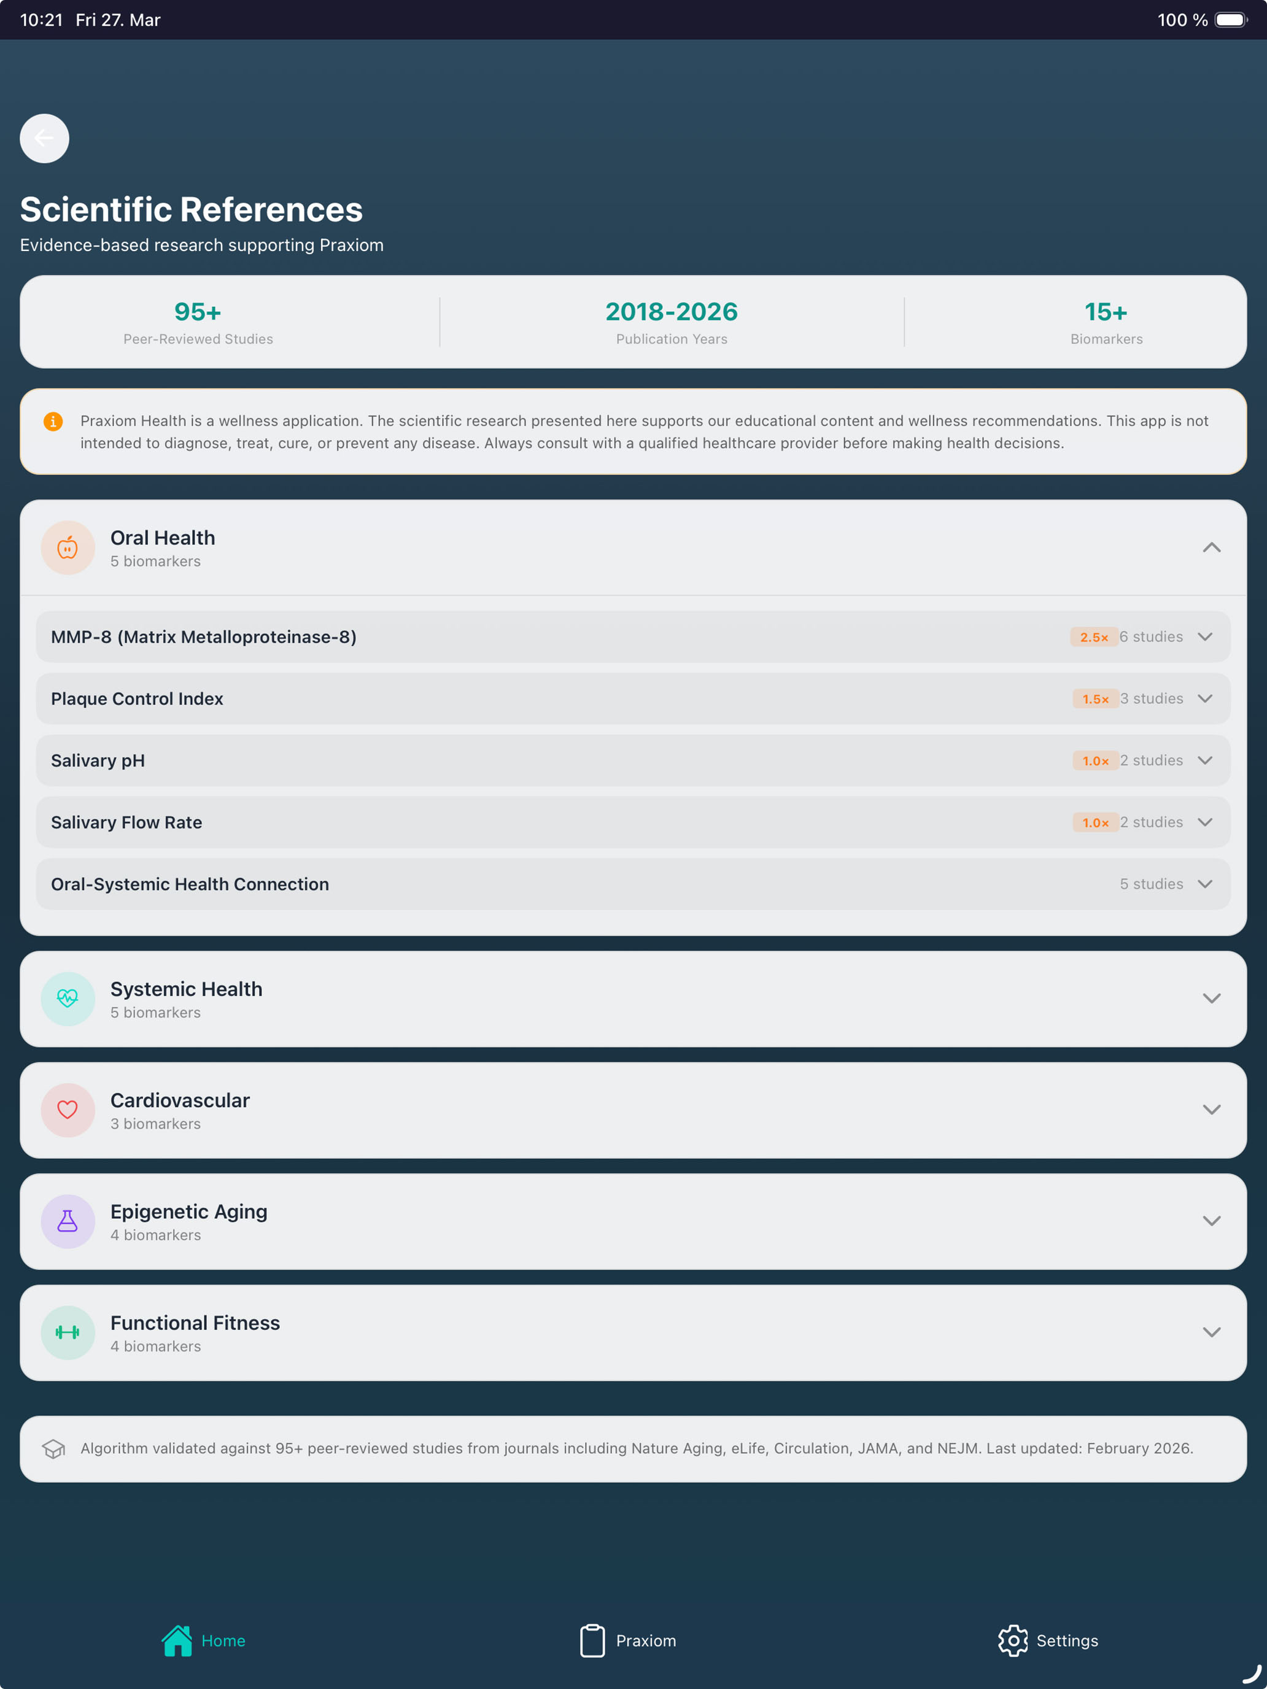
Task: Click the Epigenetic Aging flask icon
Action: (68, 1222)
